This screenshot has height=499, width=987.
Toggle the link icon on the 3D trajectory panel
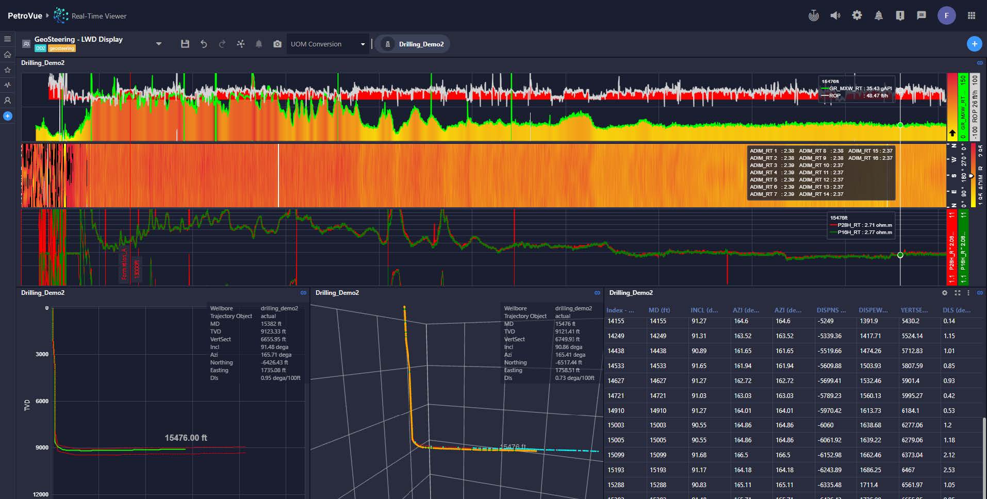tap(597, 292)
